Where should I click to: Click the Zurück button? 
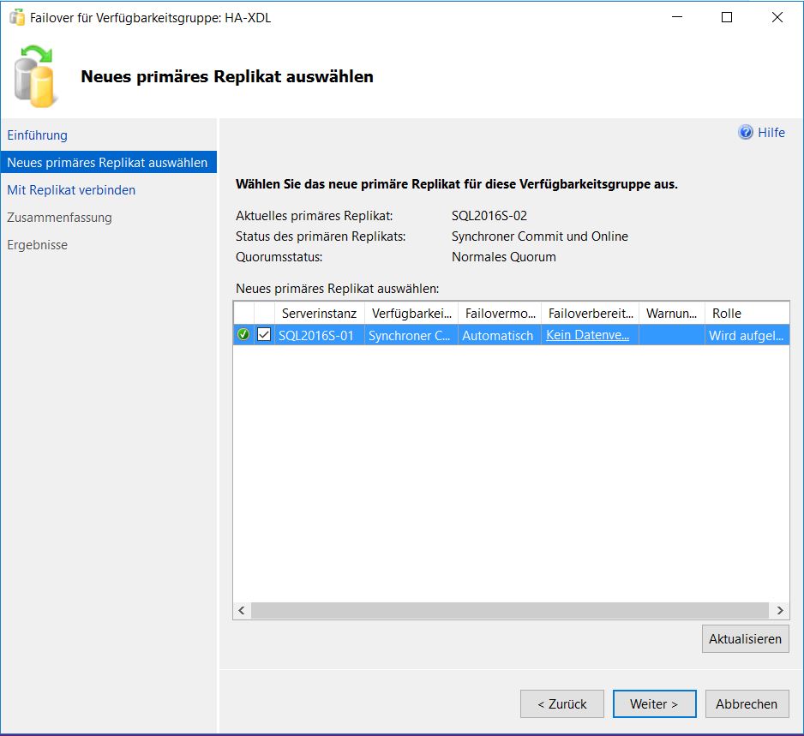tap(561, 703)
